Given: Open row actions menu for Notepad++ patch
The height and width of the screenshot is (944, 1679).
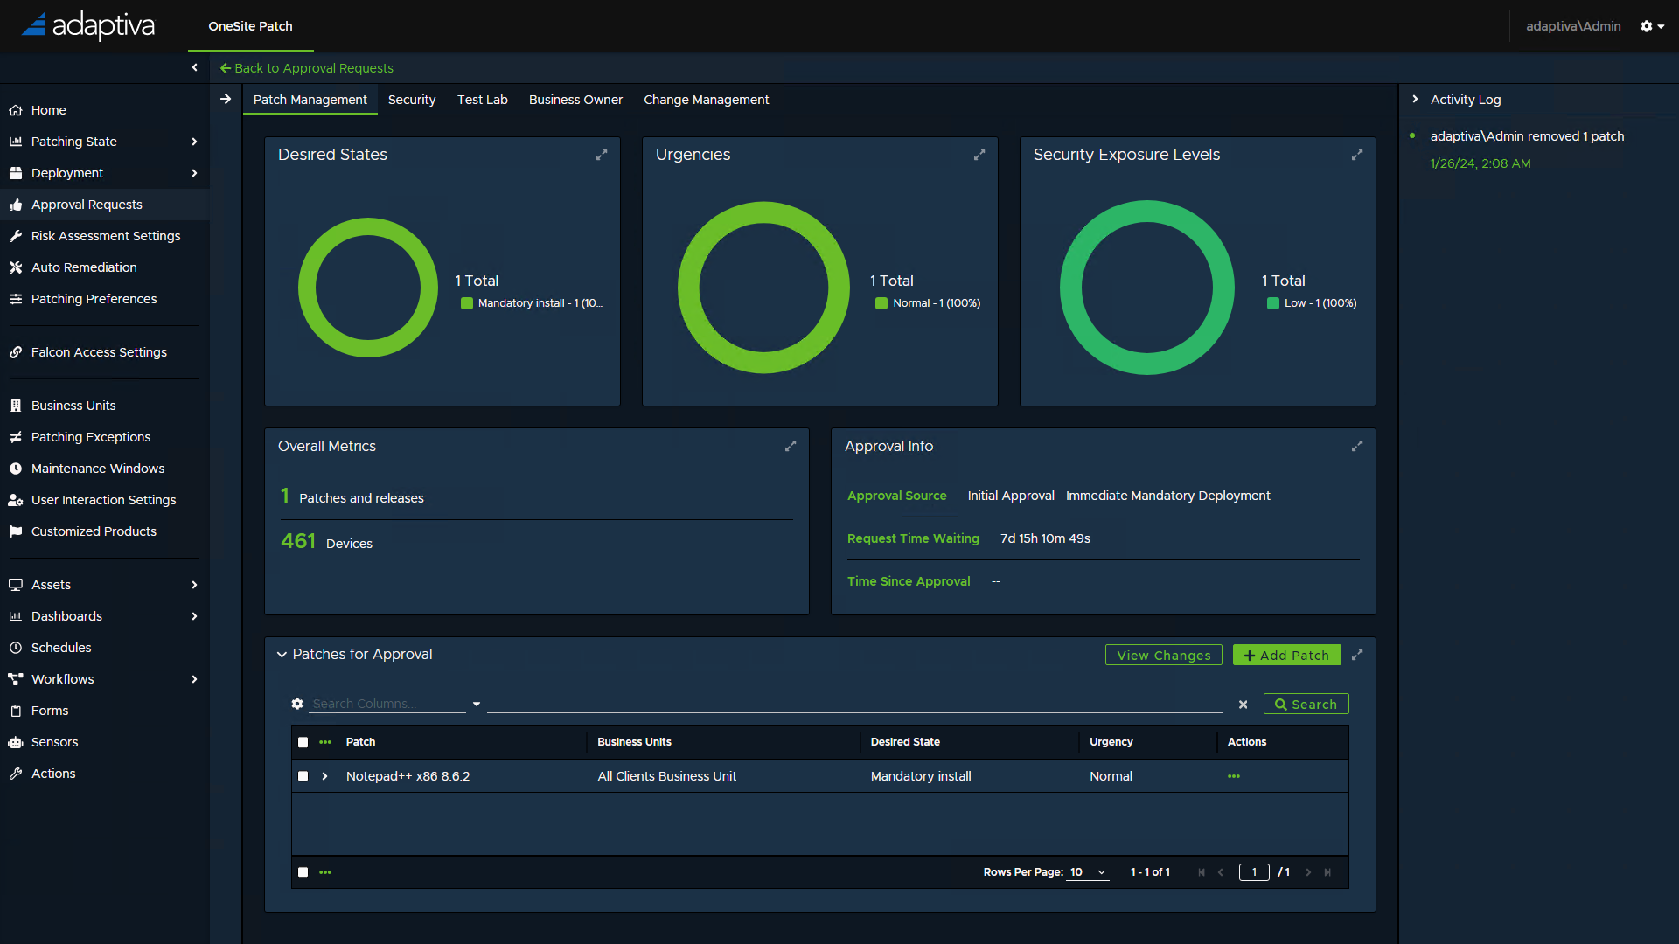Looking at the screenshot, I should pyautogui.click(x=1234, y=776).
